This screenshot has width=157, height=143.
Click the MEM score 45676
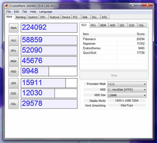click(49, 61)
